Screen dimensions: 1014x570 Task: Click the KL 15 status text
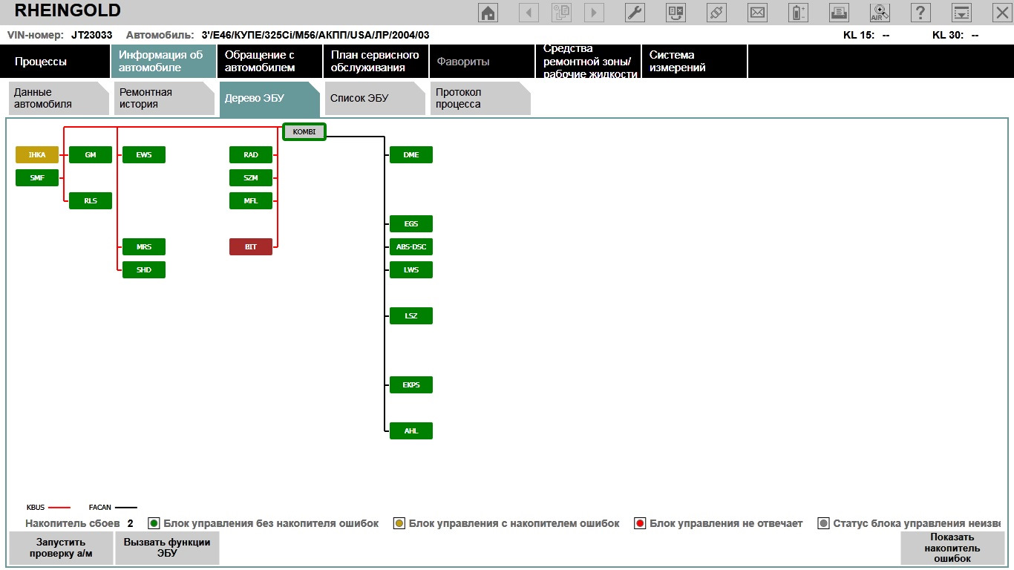pyautogui.click(x=866, y=35)
